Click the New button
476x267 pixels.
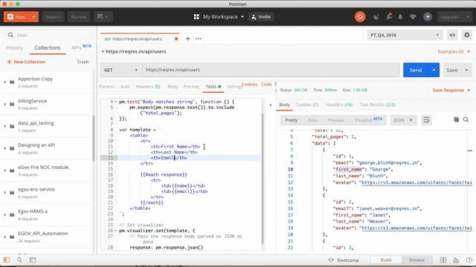[16, 16]
